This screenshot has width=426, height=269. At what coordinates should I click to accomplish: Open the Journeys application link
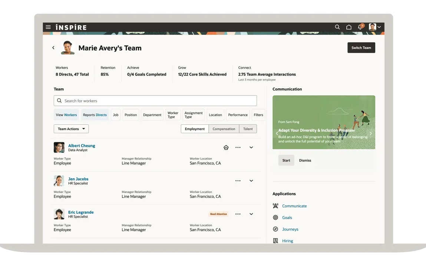click(290, 229)
